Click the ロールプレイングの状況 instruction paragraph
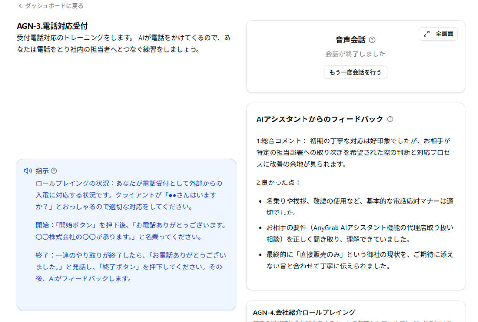478x322 pixels. point(129,195)
